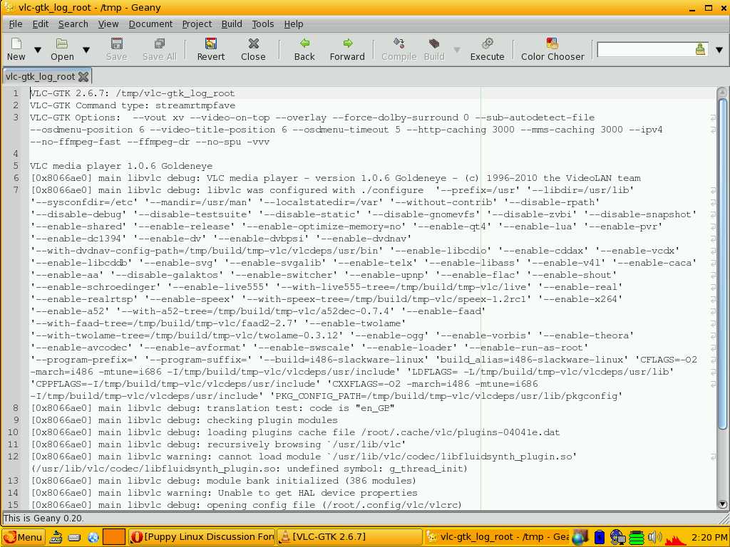Expand the New button dropdown arrow
Viewport: 730px width, 547px height.
(x=38, y=49)
